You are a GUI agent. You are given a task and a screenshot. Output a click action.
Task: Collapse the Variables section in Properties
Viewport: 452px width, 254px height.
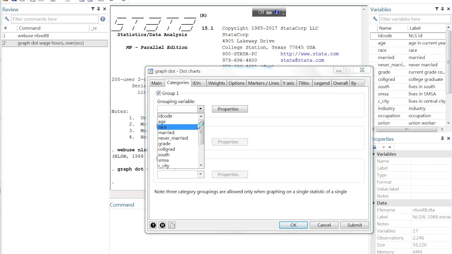click(374, 154)
